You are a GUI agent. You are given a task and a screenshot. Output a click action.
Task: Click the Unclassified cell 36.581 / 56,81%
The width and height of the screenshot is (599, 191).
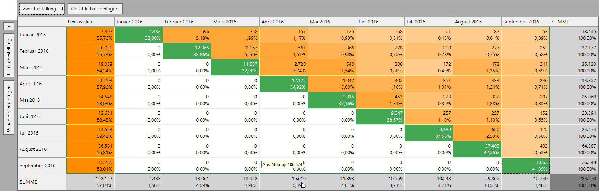pos(90,149)
